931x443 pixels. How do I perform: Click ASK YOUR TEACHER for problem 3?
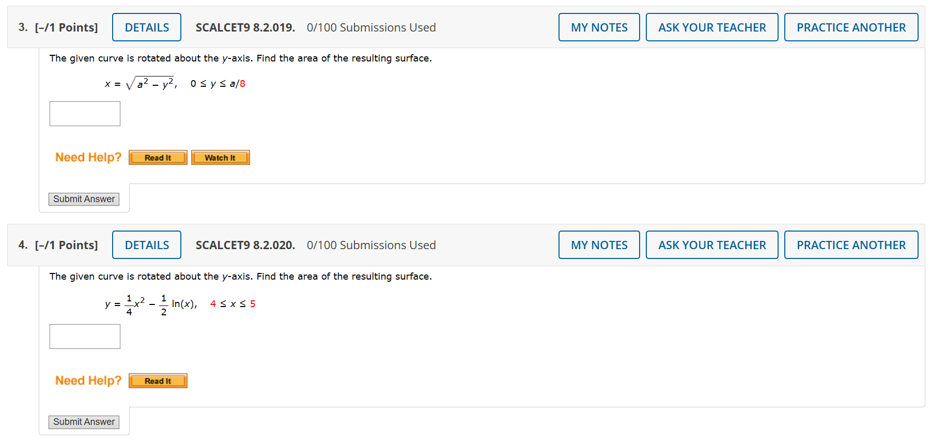(x=711, y=27)
